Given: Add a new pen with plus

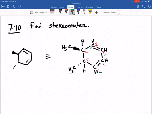Looking at the screenshot, I should [96, 12].
